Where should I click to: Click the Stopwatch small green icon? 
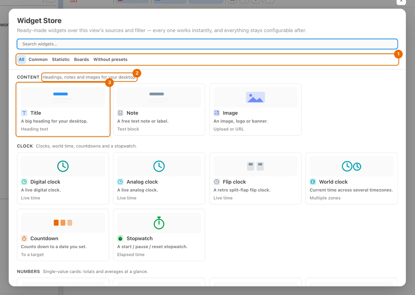120,238
